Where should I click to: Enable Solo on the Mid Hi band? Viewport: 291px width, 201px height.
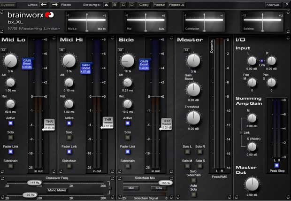[69, 138]
